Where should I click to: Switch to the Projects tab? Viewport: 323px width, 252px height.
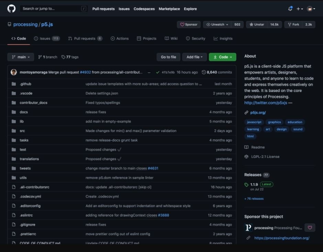[x=147, y=39]
